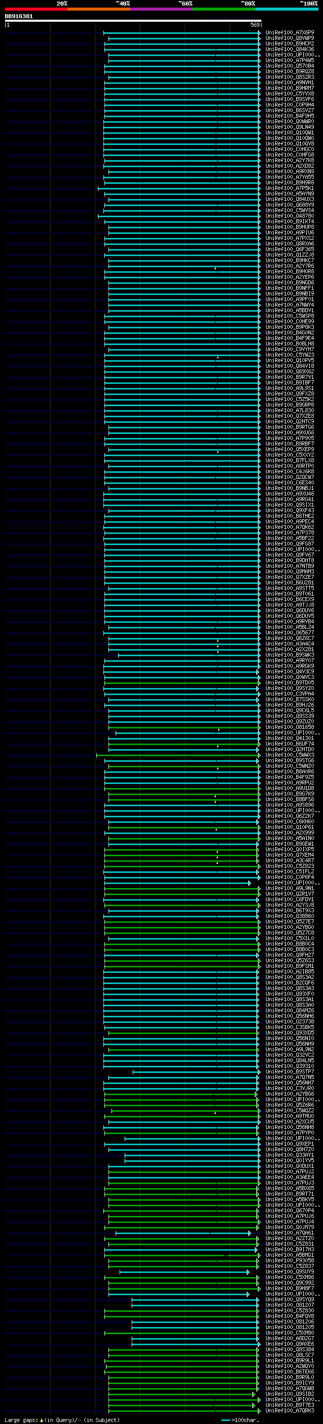Select hit label UniRef100_Q10P61
Viewport: 323px width, 1424px height.
(290, 827)
